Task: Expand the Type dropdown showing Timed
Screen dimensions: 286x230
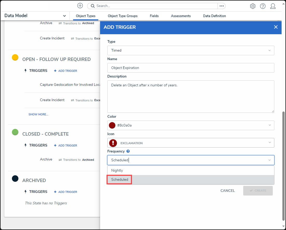Action: [x=191, y=50]
